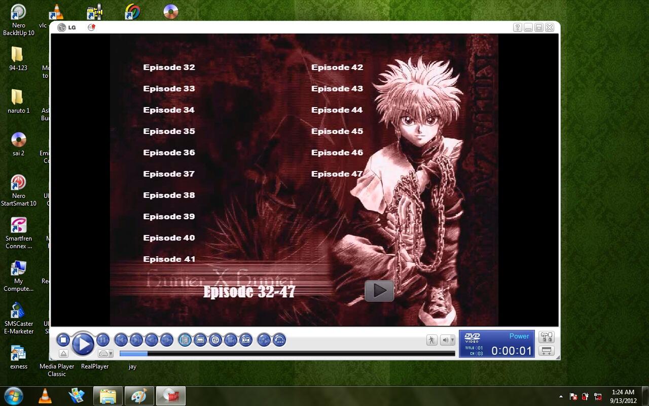Mute audio with the speaker icon
Viewport: 649px width, 406px height.
coord(445,340)
